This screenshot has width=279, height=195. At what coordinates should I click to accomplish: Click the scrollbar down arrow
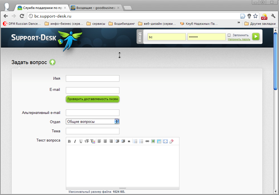coord(275,192)
